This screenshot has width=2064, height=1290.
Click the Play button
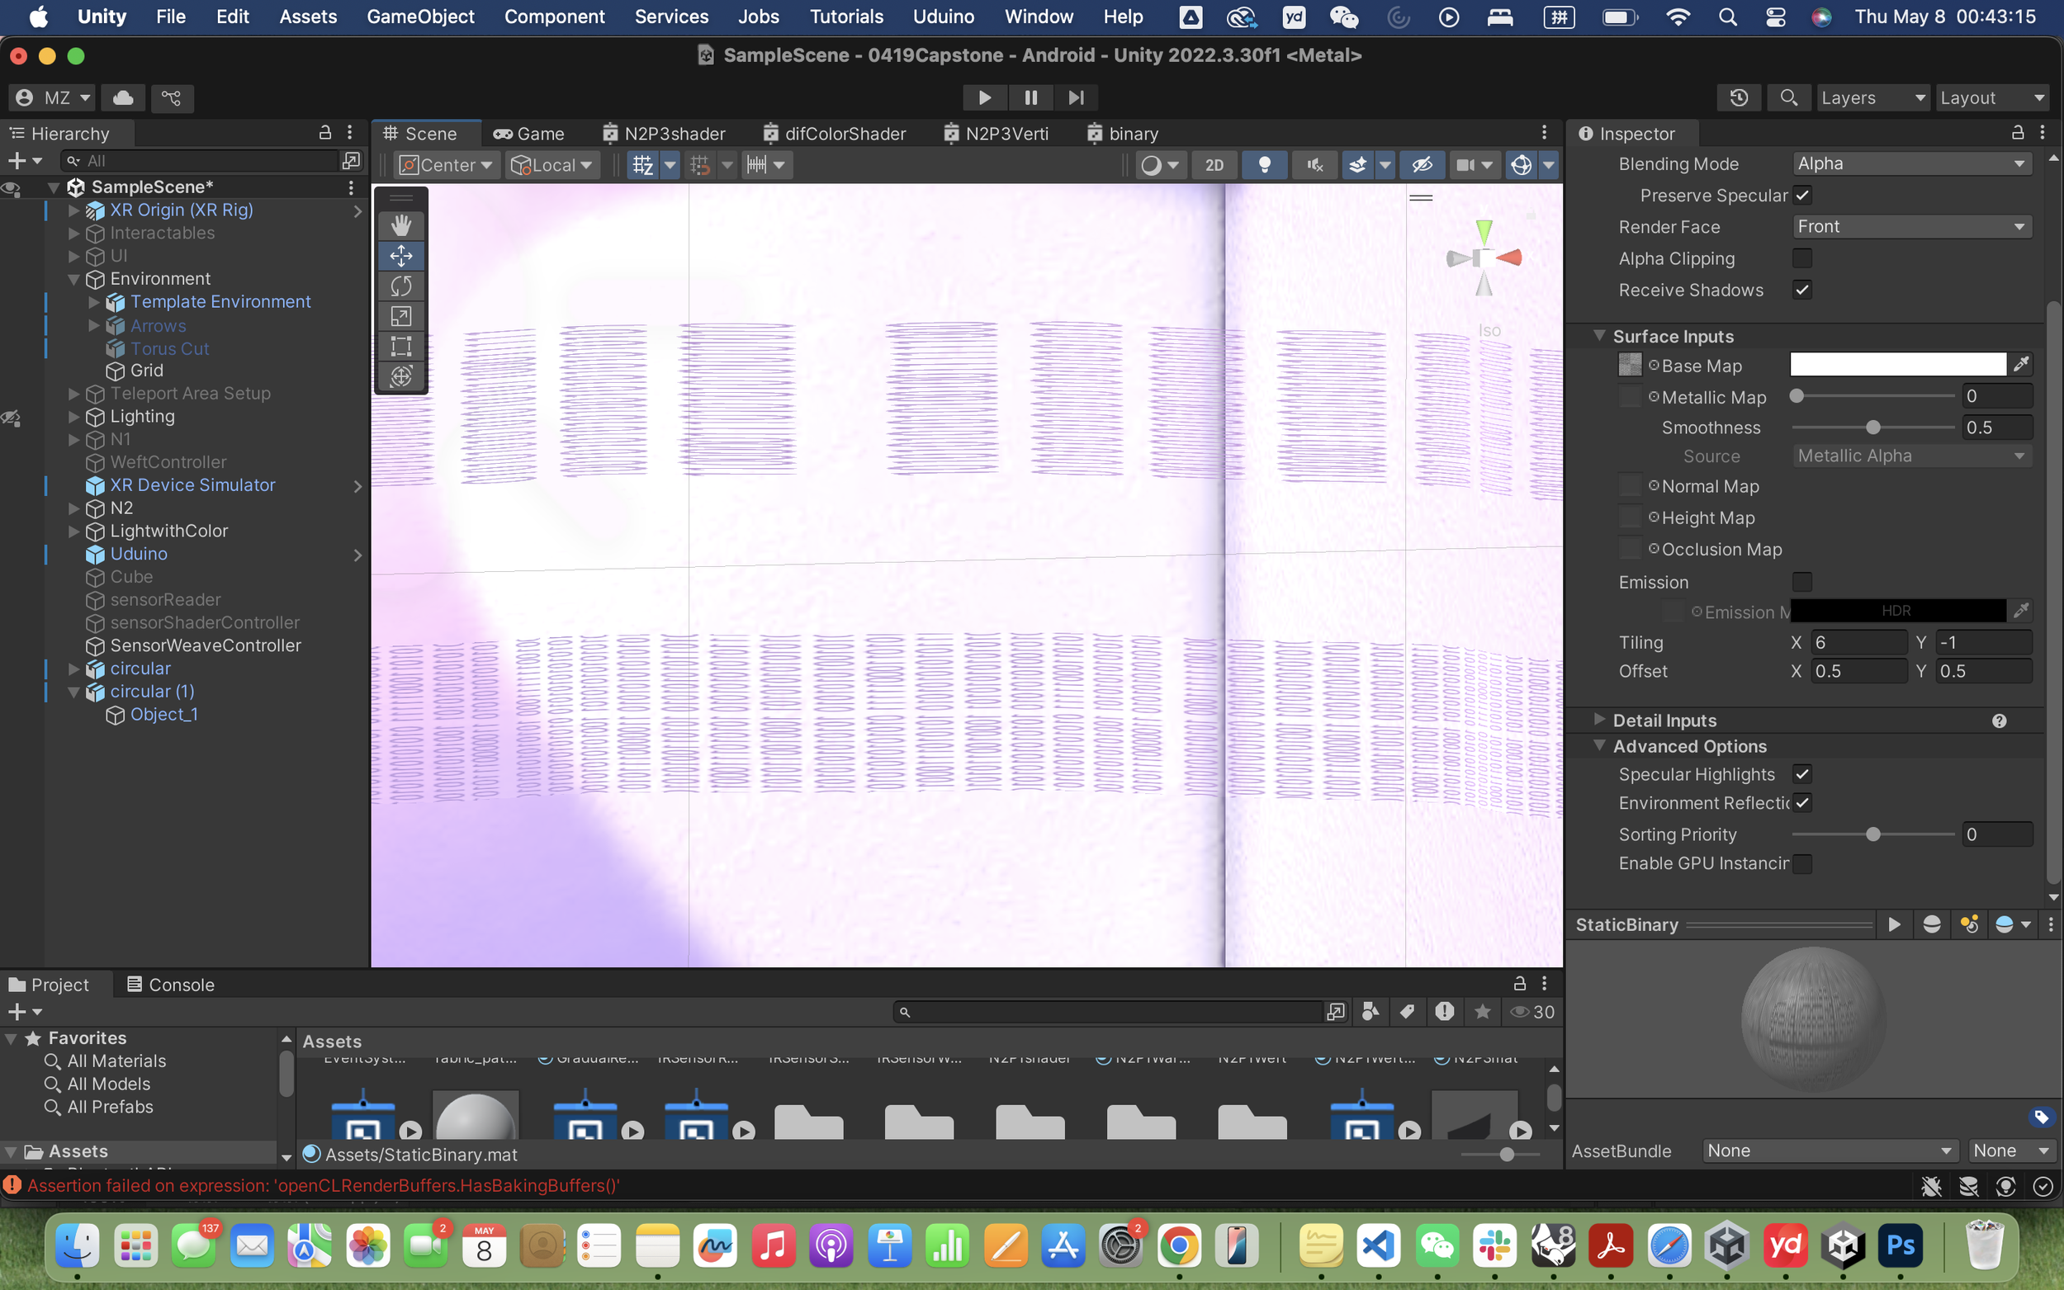coord(984,97)
